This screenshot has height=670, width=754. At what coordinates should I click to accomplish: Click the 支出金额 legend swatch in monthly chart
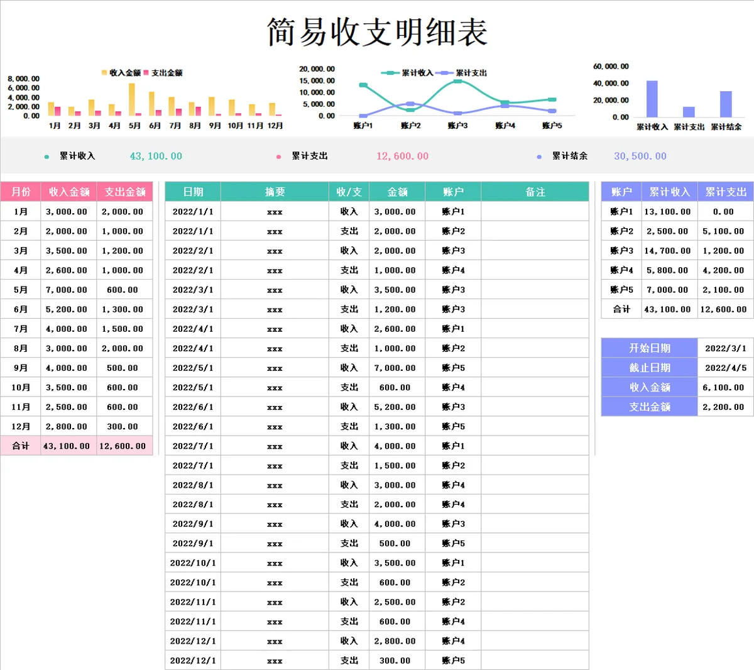click(146, 73)
